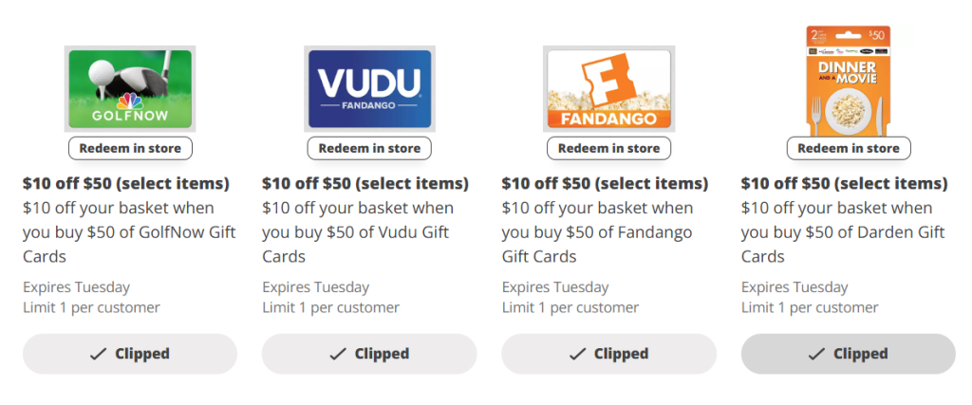Click Redeem in store under Vudu card
This screenshot has width=972, height=405.
[x=369, y=148]
